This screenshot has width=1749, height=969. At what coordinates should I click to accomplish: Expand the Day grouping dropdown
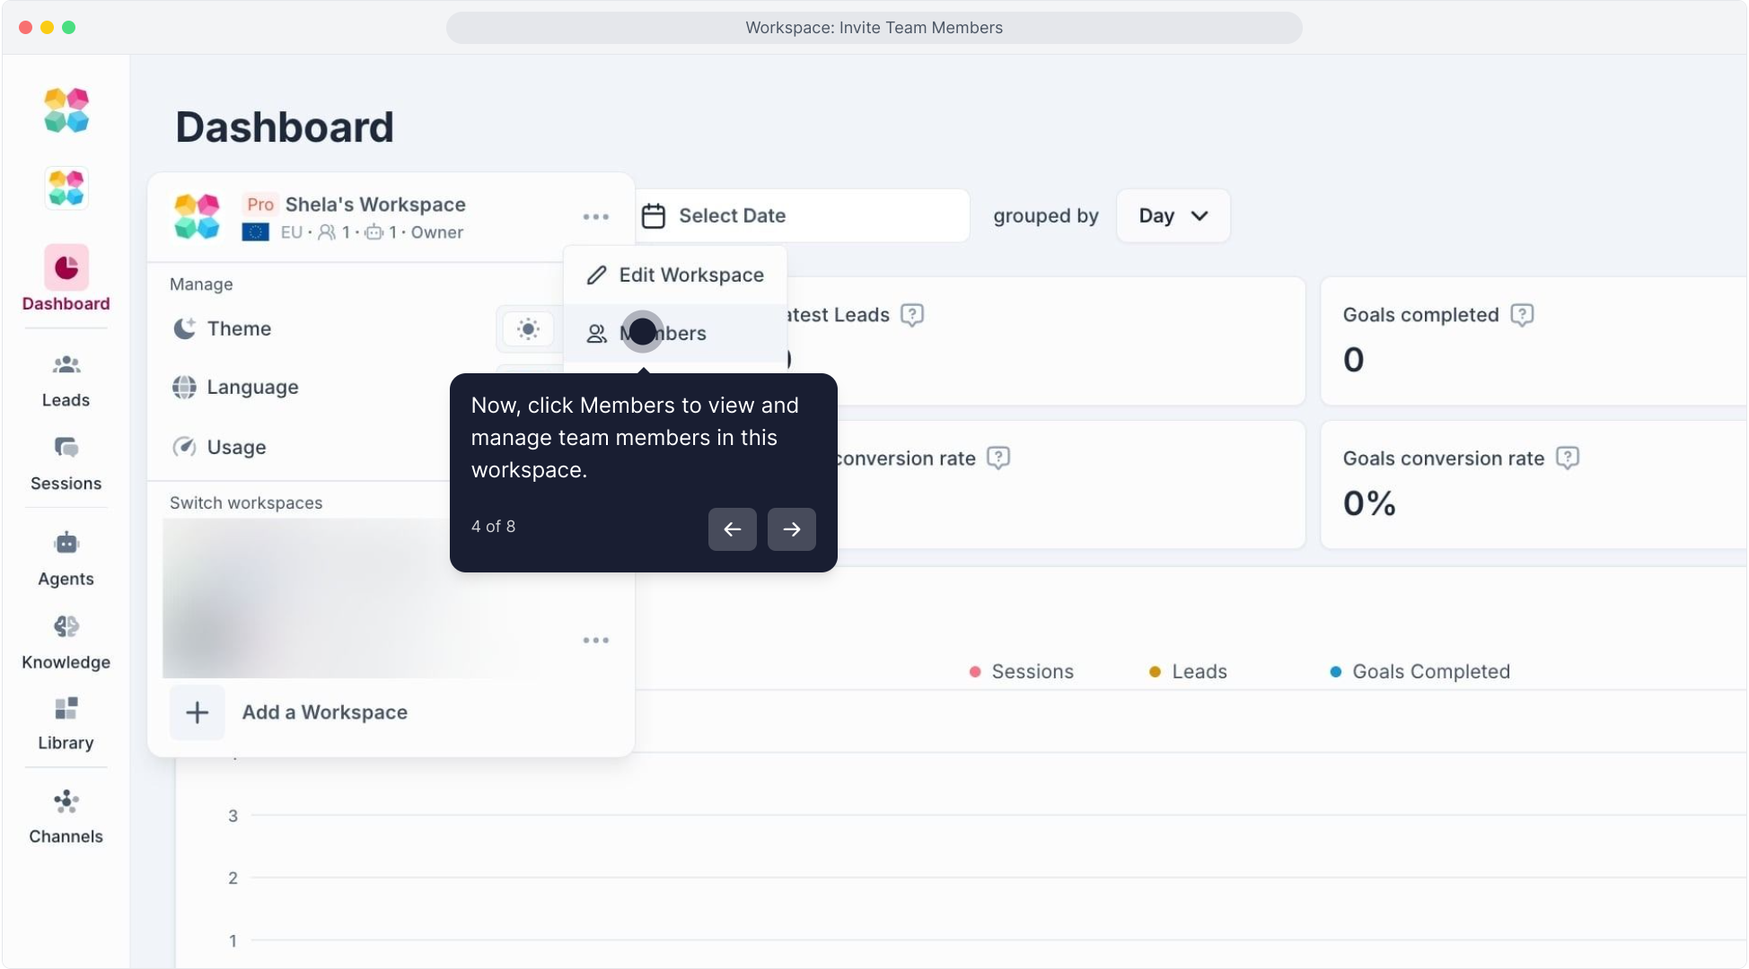pyautogui.click(x=1173, y=216)
